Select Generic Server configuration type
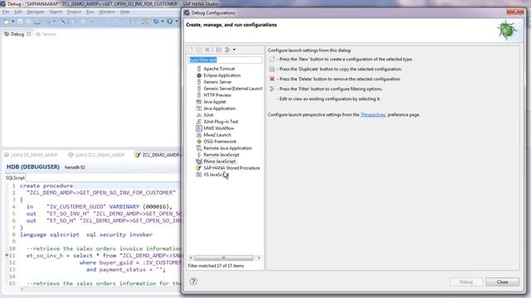 [x=217, y=82]
